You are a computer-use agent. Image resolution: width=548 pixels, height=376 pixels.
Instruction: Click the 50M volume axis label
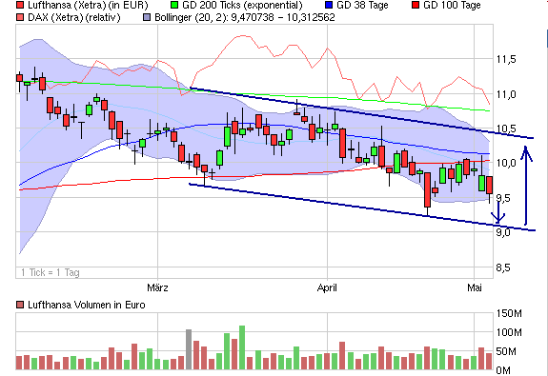[506, 351]
